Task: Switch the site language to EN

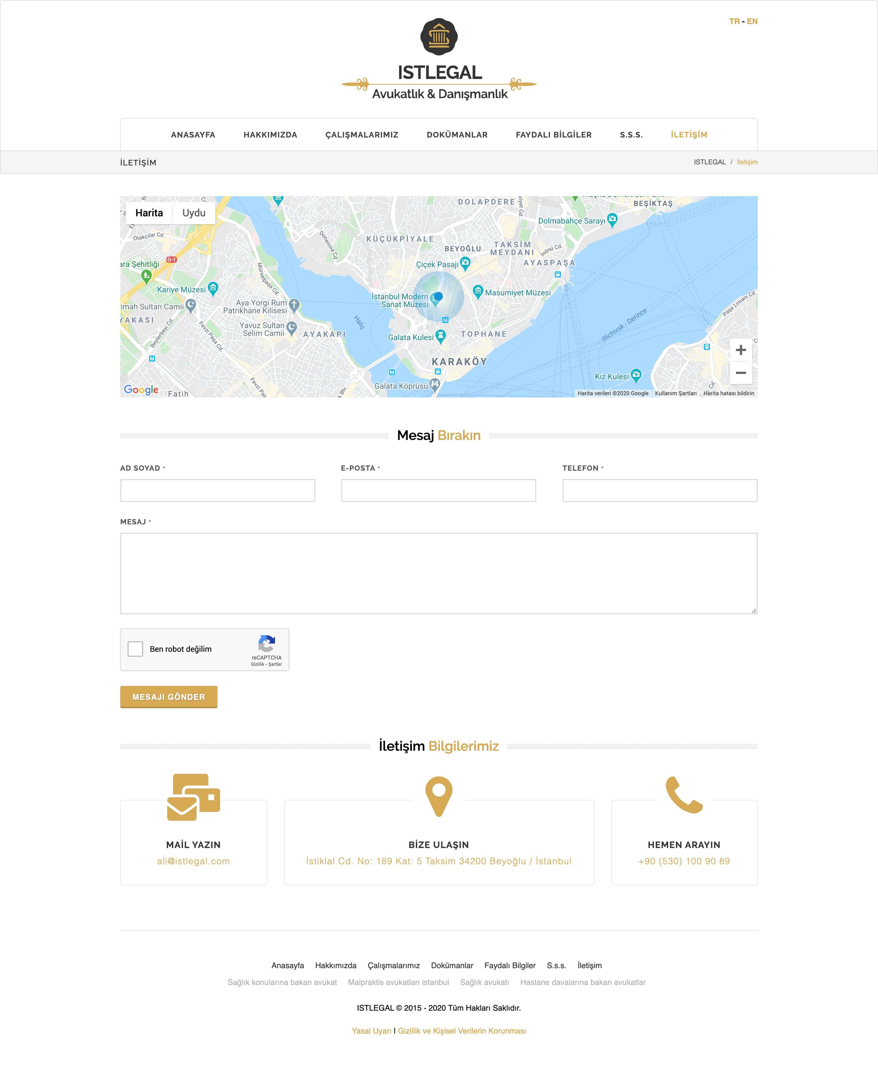Action: (x=752, y=21)
